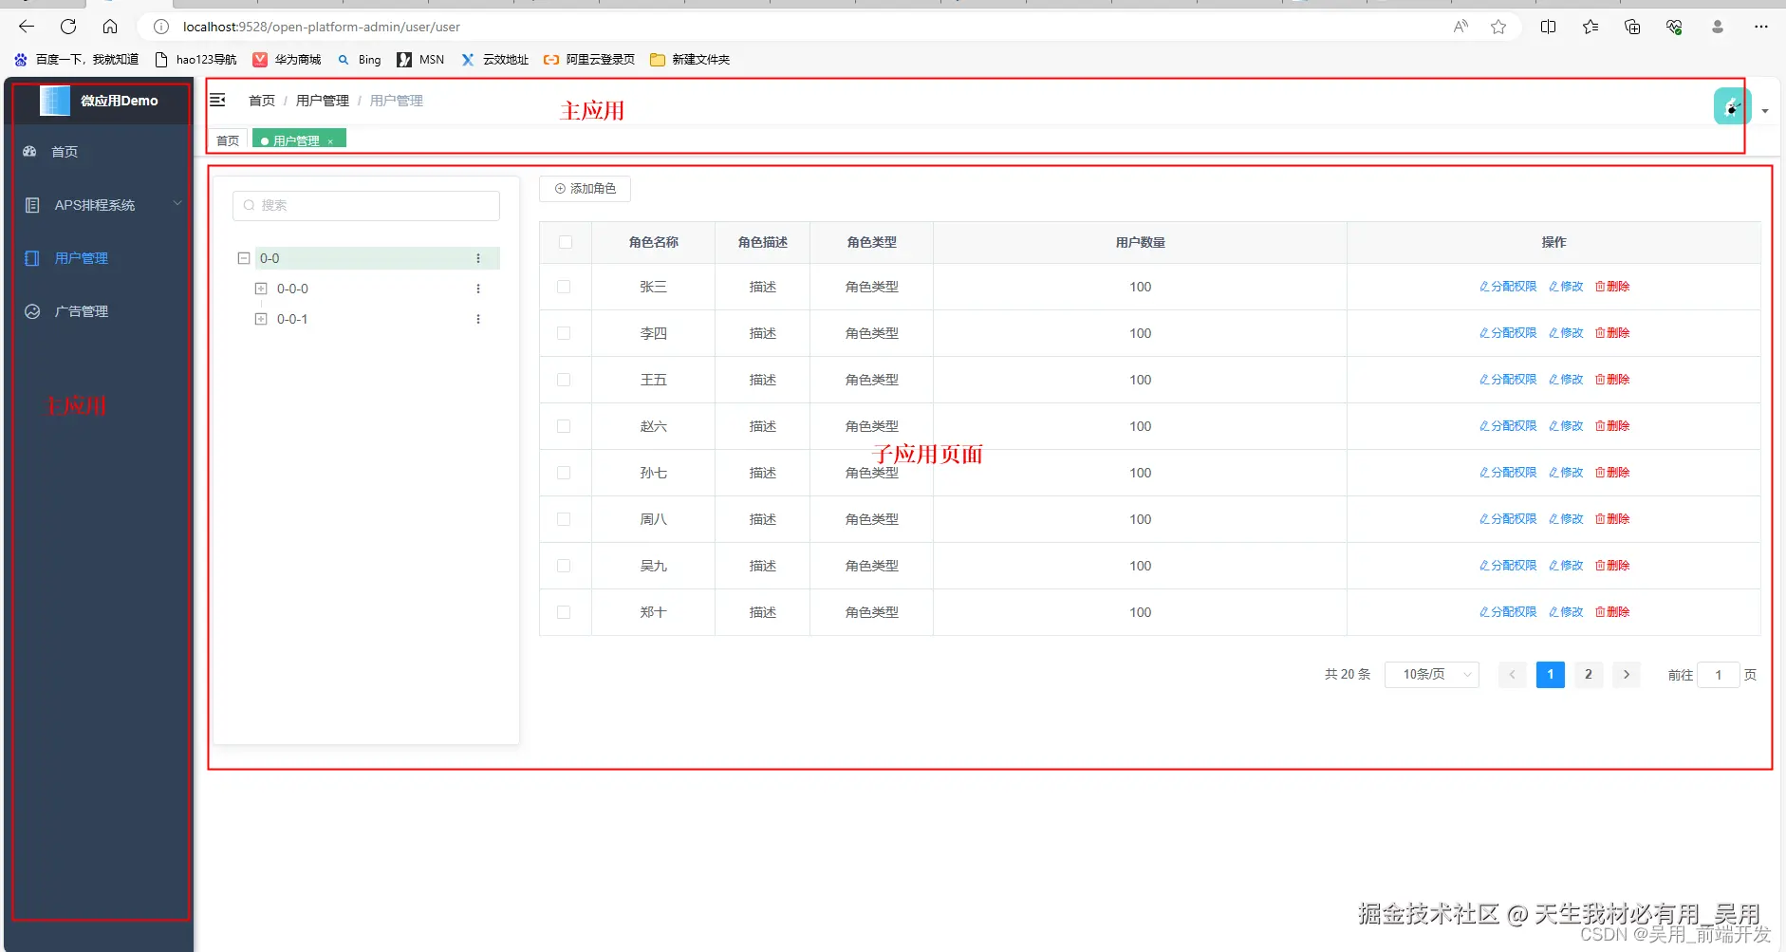Check the box for row 张三
Screen dimensions: 1786x952
[564, 287]
